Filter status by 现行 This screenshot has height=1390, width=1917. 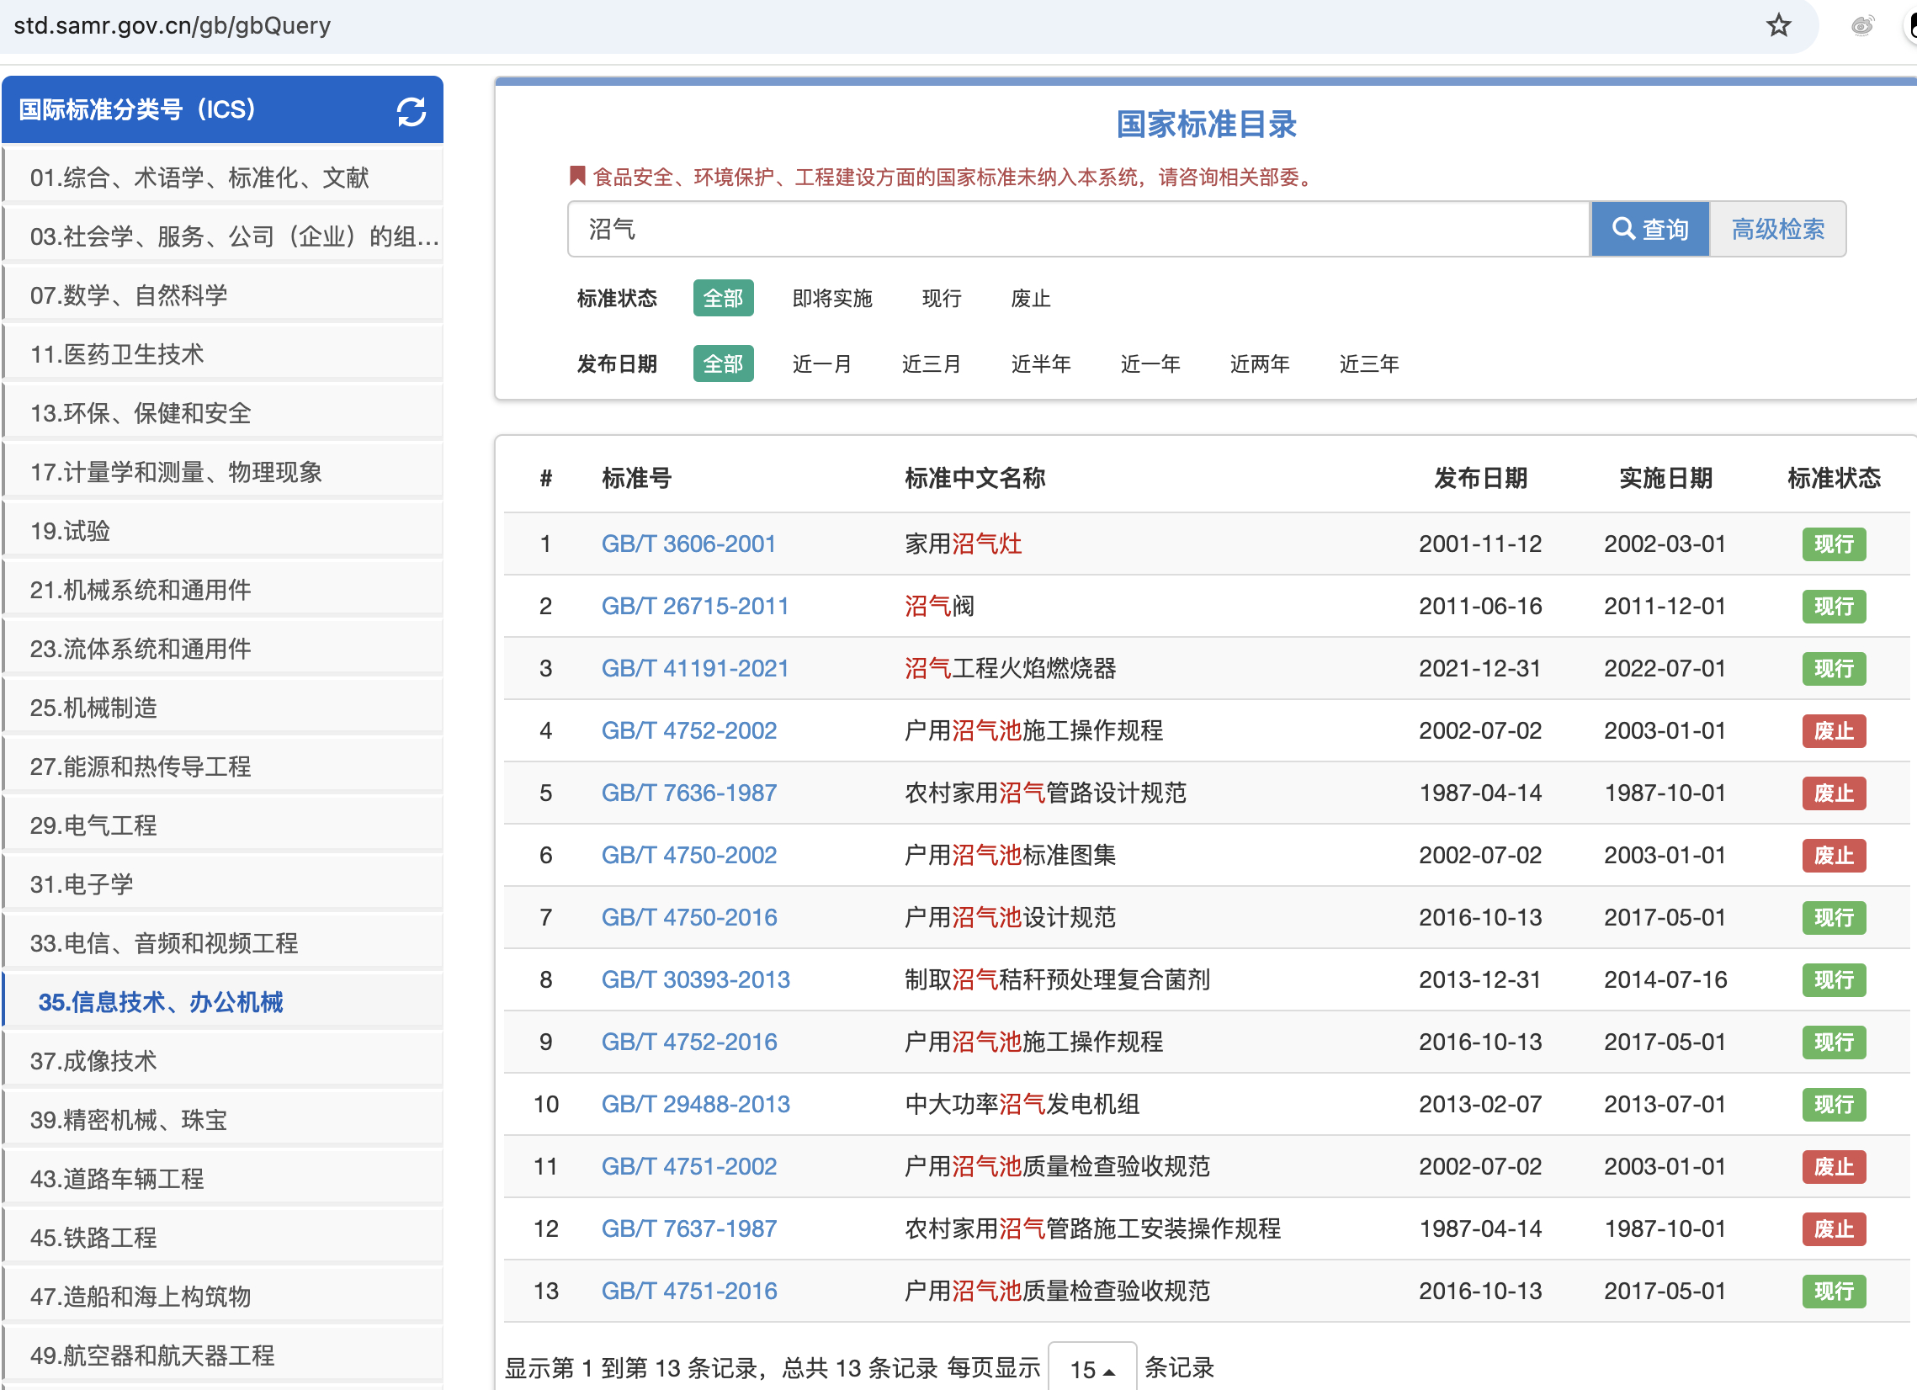pos(942,299)
